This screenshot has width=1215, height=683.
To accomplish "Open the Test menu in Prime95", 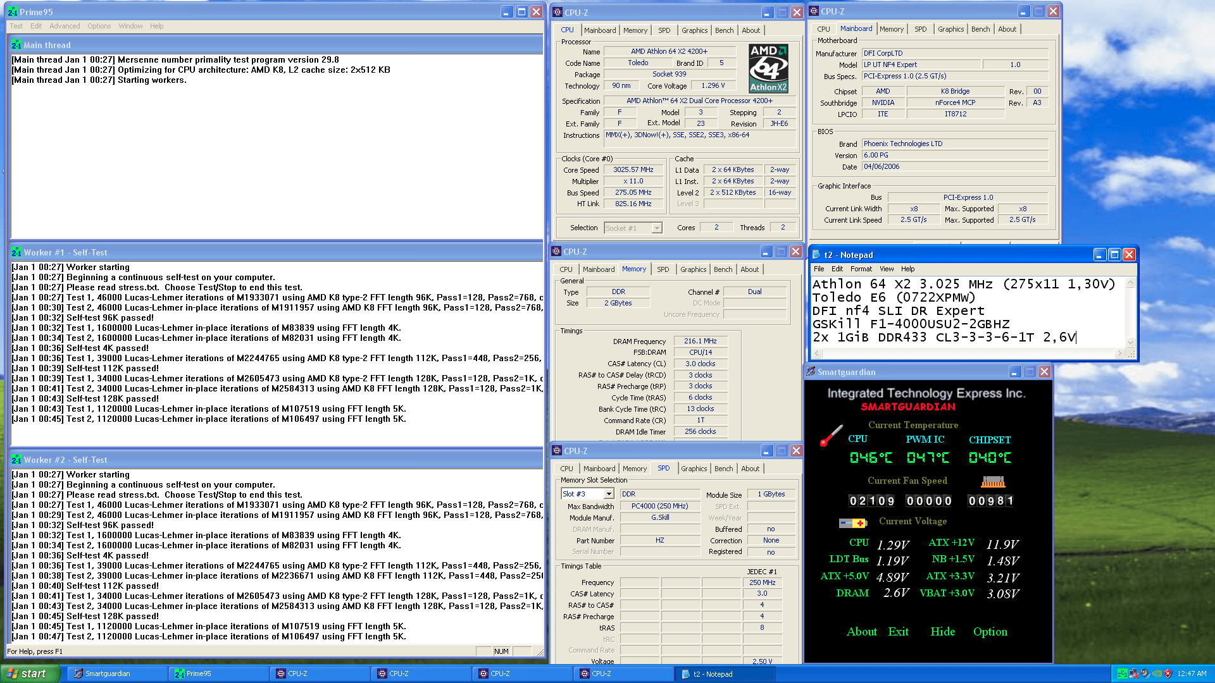I will coord(16,26).
